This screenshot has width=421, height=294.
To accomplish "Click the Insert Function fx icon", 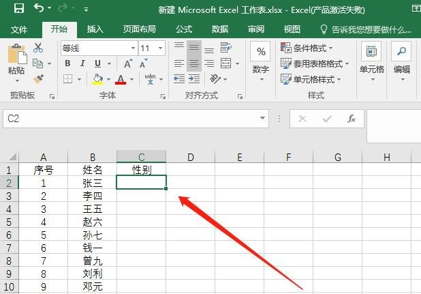I will click(x=352, y=119).
